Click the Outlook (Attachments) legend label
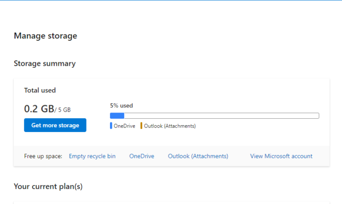 coord(170,126)
